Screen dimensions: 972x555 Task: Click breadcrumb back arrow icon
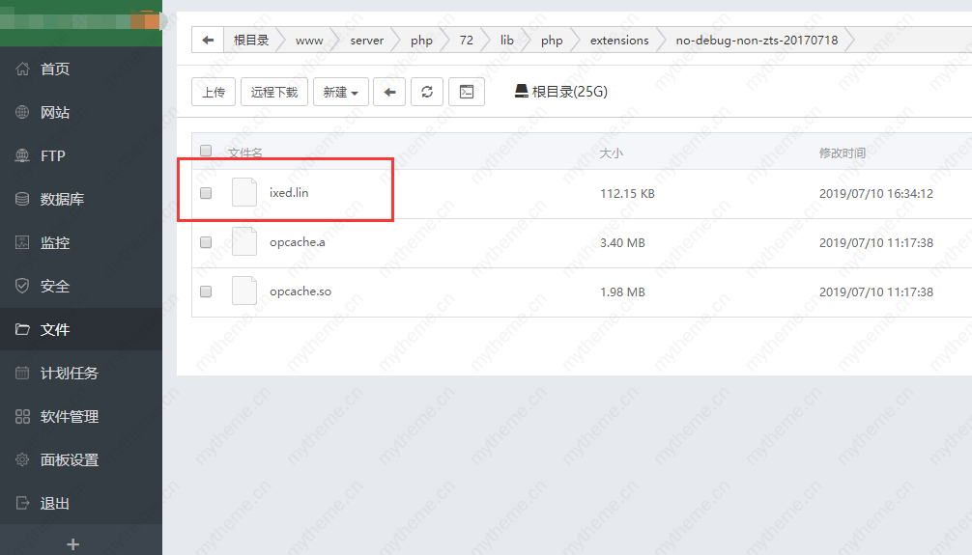pos(208,41)
